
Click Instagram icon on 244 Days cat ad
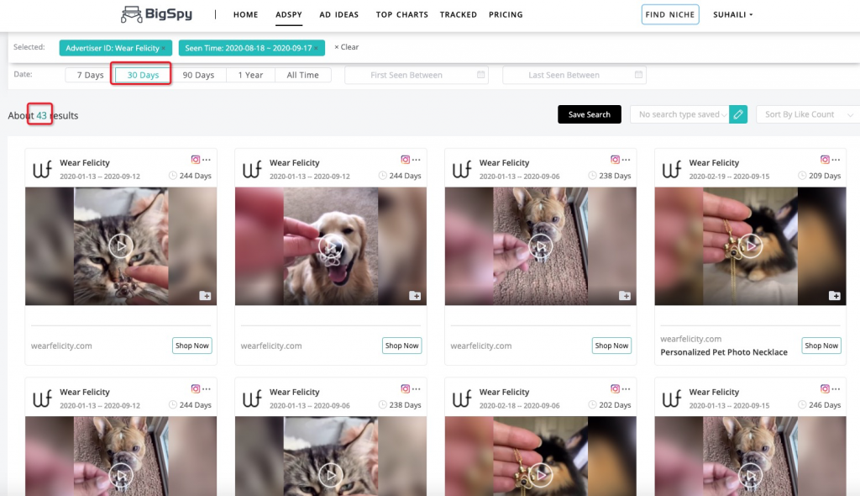[x=195, y=159]
